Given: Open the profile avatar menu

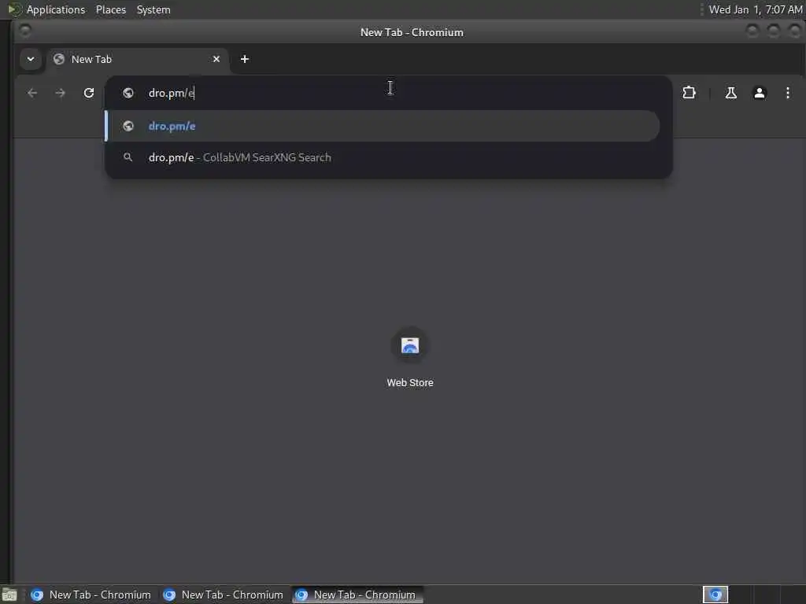Looking at the screenshot, I should pos(760,93).
